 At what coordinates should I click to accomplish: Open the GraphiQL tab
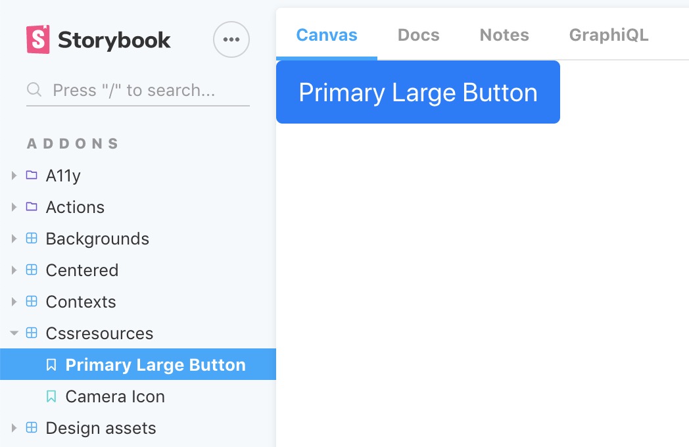click(608, 35)
